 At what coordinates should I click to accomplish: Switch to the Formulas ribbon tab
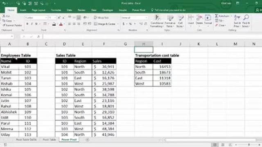pos(56,10)
